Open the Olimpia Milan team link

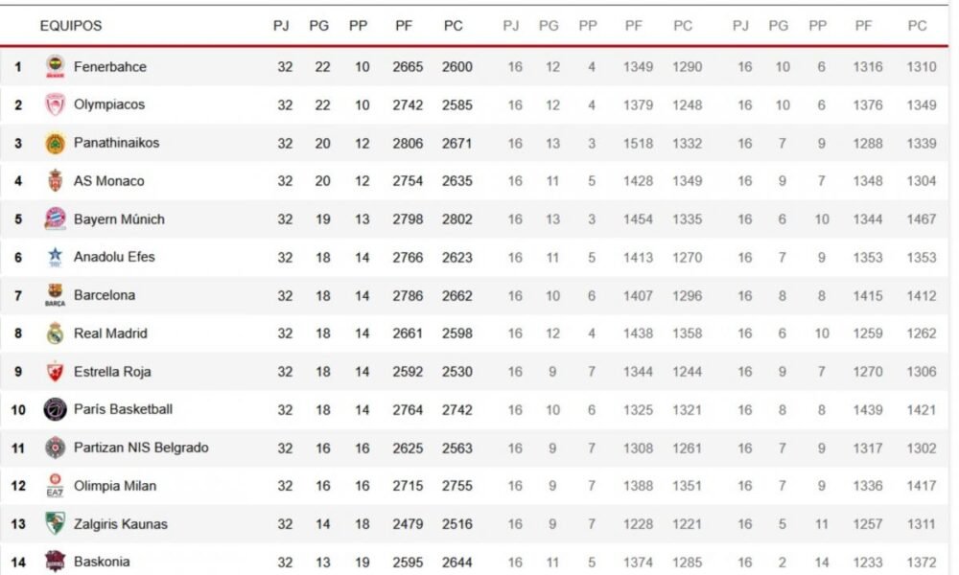(114, 486)
